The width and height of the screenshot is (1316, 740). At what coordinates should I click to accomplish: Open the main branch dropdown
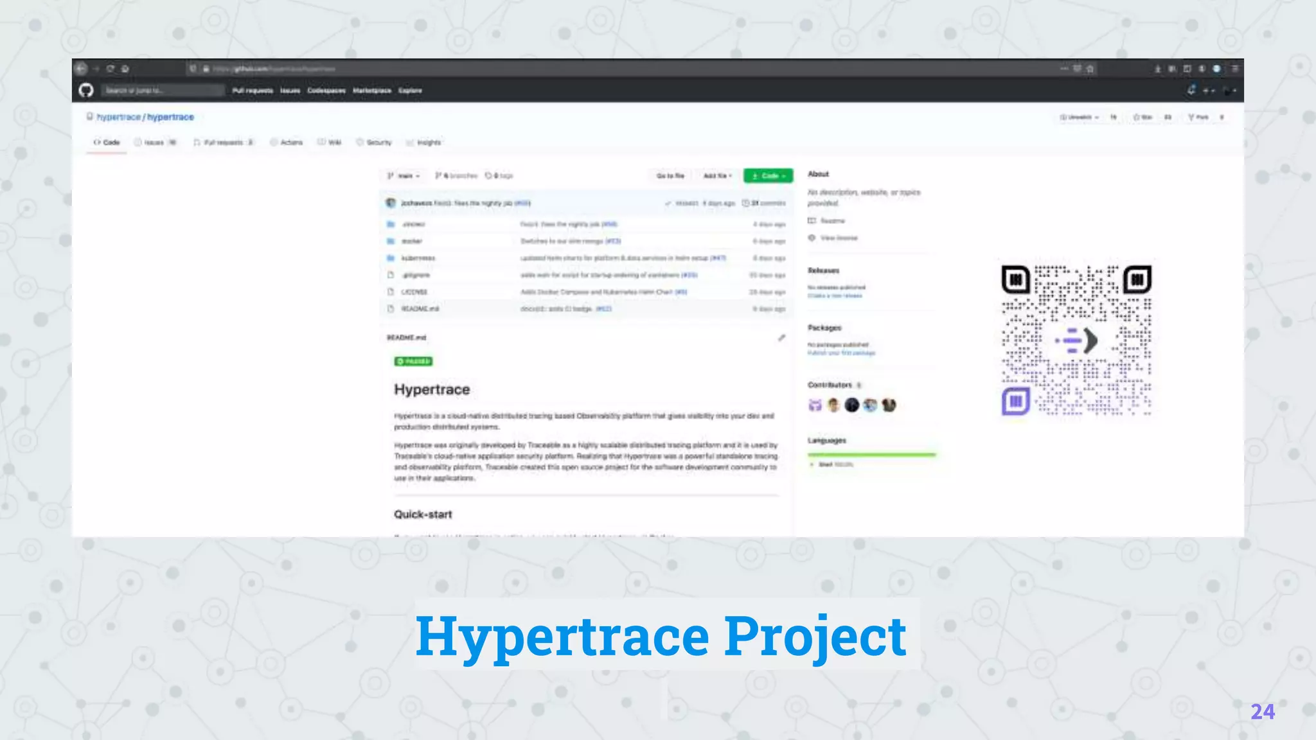coord(404,176)
